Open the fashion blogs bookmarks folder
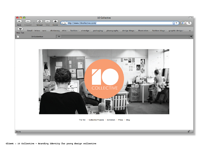 coord(159,30)
